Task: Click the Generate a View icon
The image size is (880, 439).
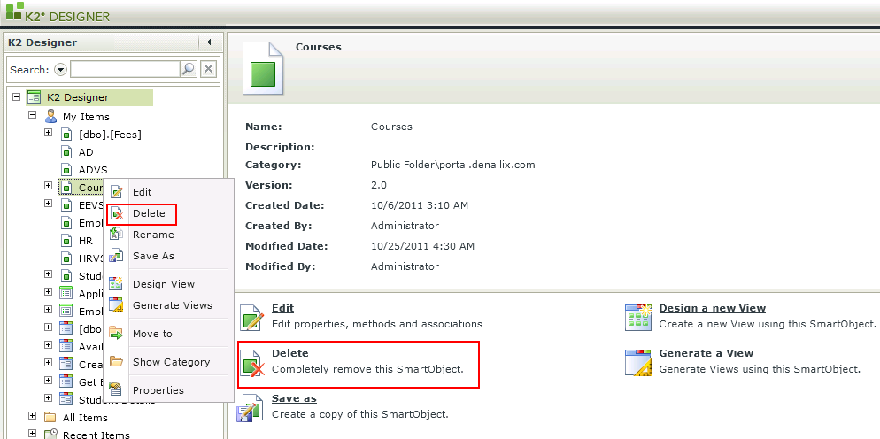Action: [638, 363]
